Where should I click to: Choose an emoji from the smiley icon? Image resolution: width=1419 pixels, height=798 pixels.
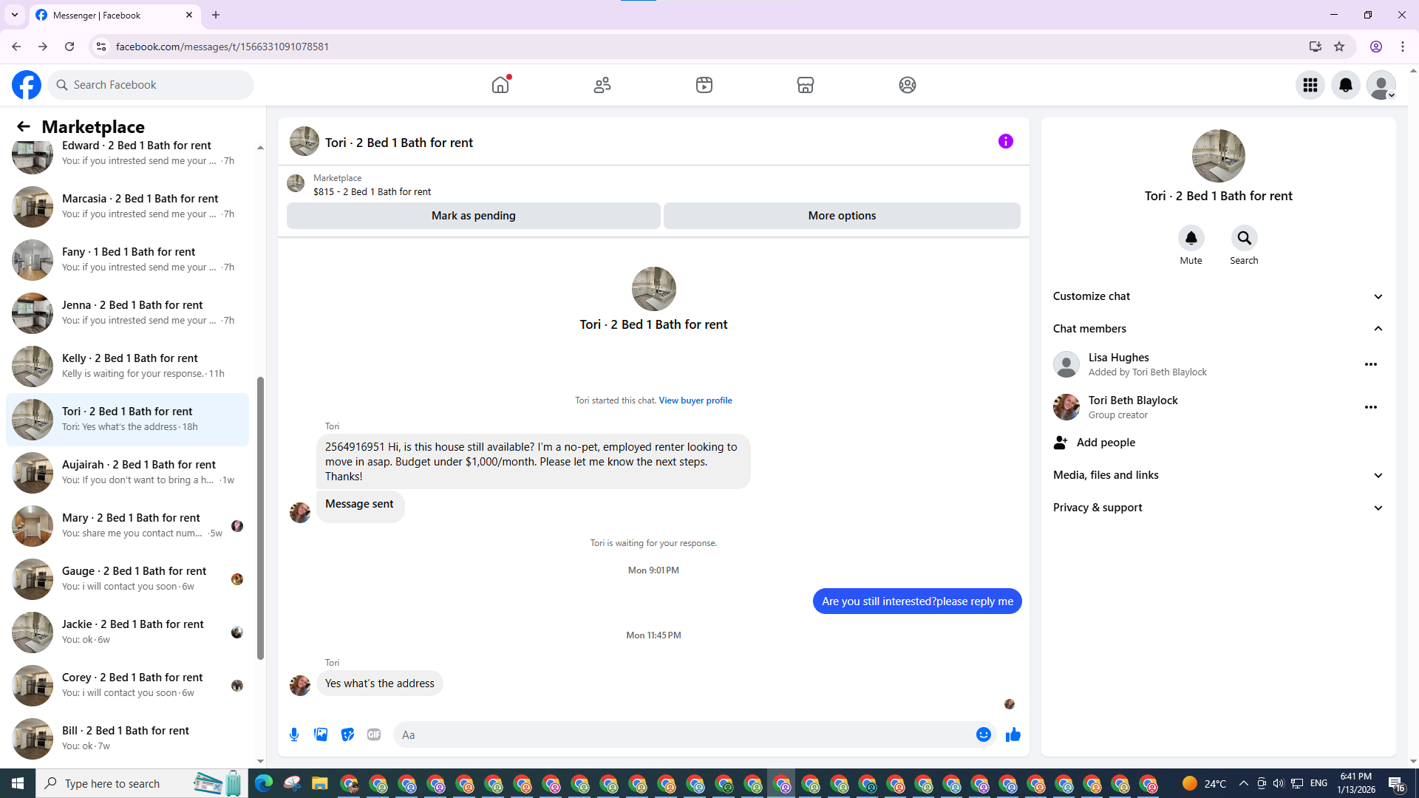pyautogui.click(x=983, y=734)
